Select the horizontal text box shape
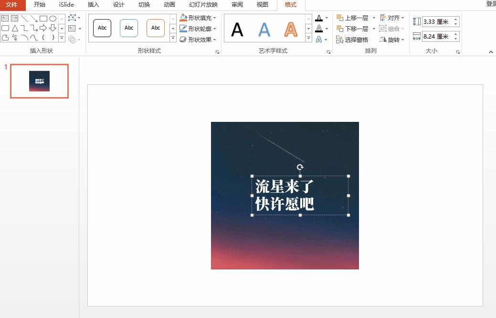 [x=5, y=18]
